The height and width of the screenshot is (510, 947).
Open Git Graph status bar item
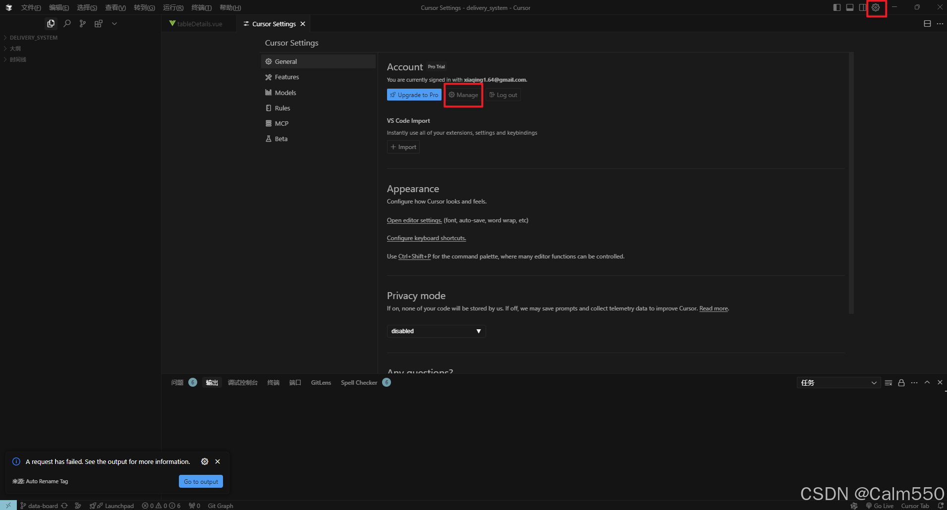pos(221,506)
